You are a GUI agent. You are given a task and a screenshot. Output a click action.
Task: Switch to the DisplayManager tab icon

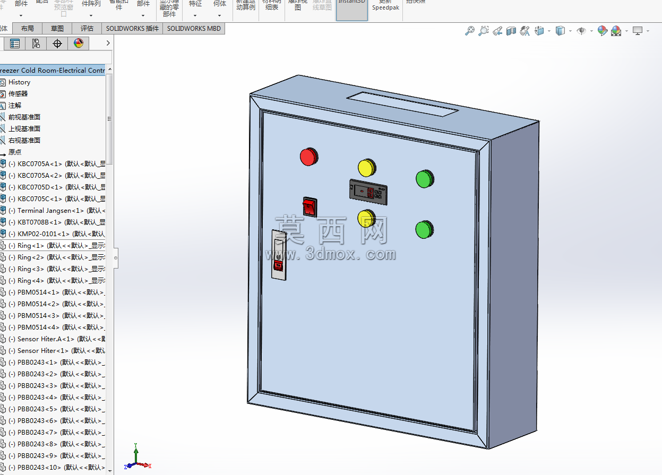79,44
